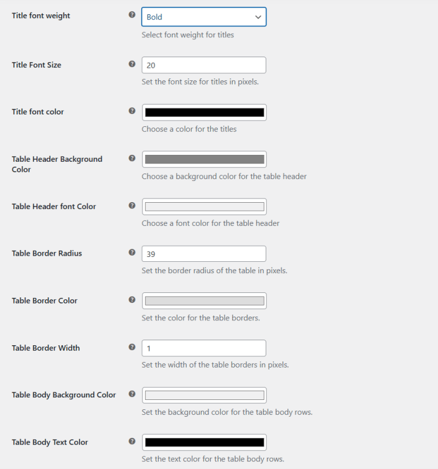
Task: Click help icon for Table Border Color
Action: click(x=132, y=300)
